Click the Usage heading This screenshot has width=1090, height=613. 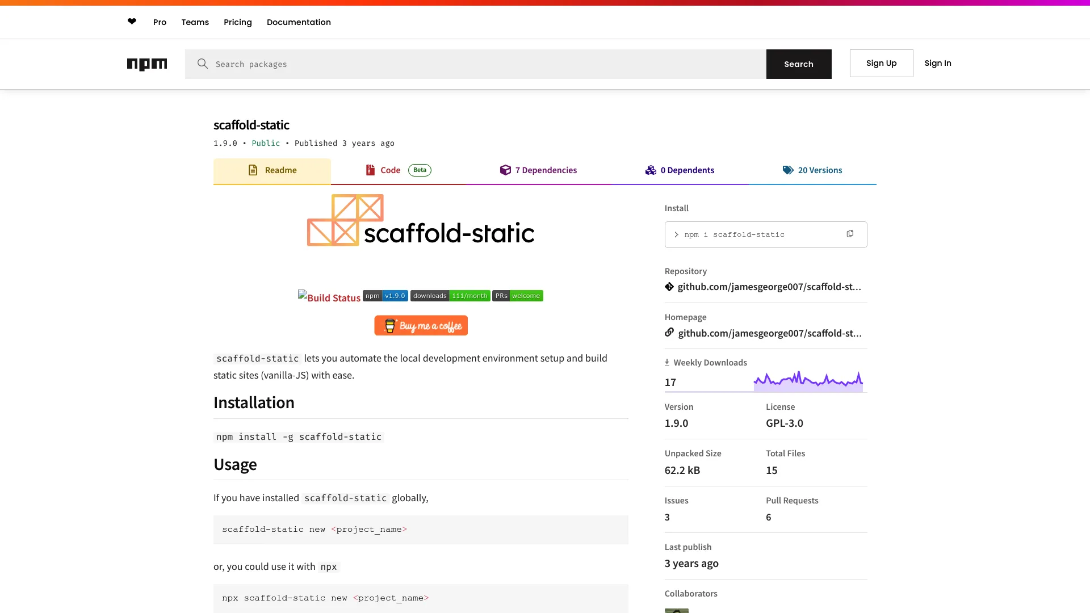[x=235, y=464]
